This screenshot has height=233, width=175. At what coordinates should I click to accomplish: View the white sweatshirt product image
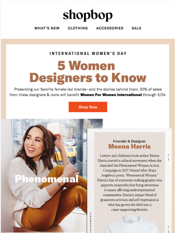(131, 224)
